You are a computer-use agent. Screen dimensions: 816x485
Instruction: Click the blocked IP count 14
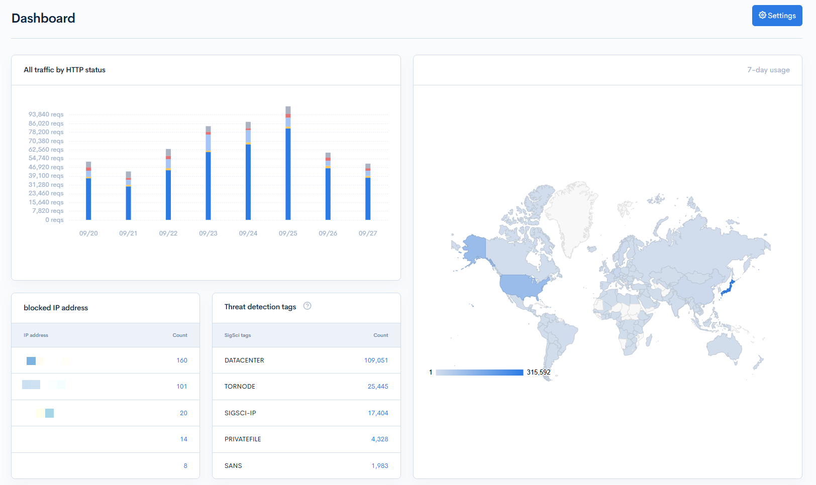click(x=184, y=439)
